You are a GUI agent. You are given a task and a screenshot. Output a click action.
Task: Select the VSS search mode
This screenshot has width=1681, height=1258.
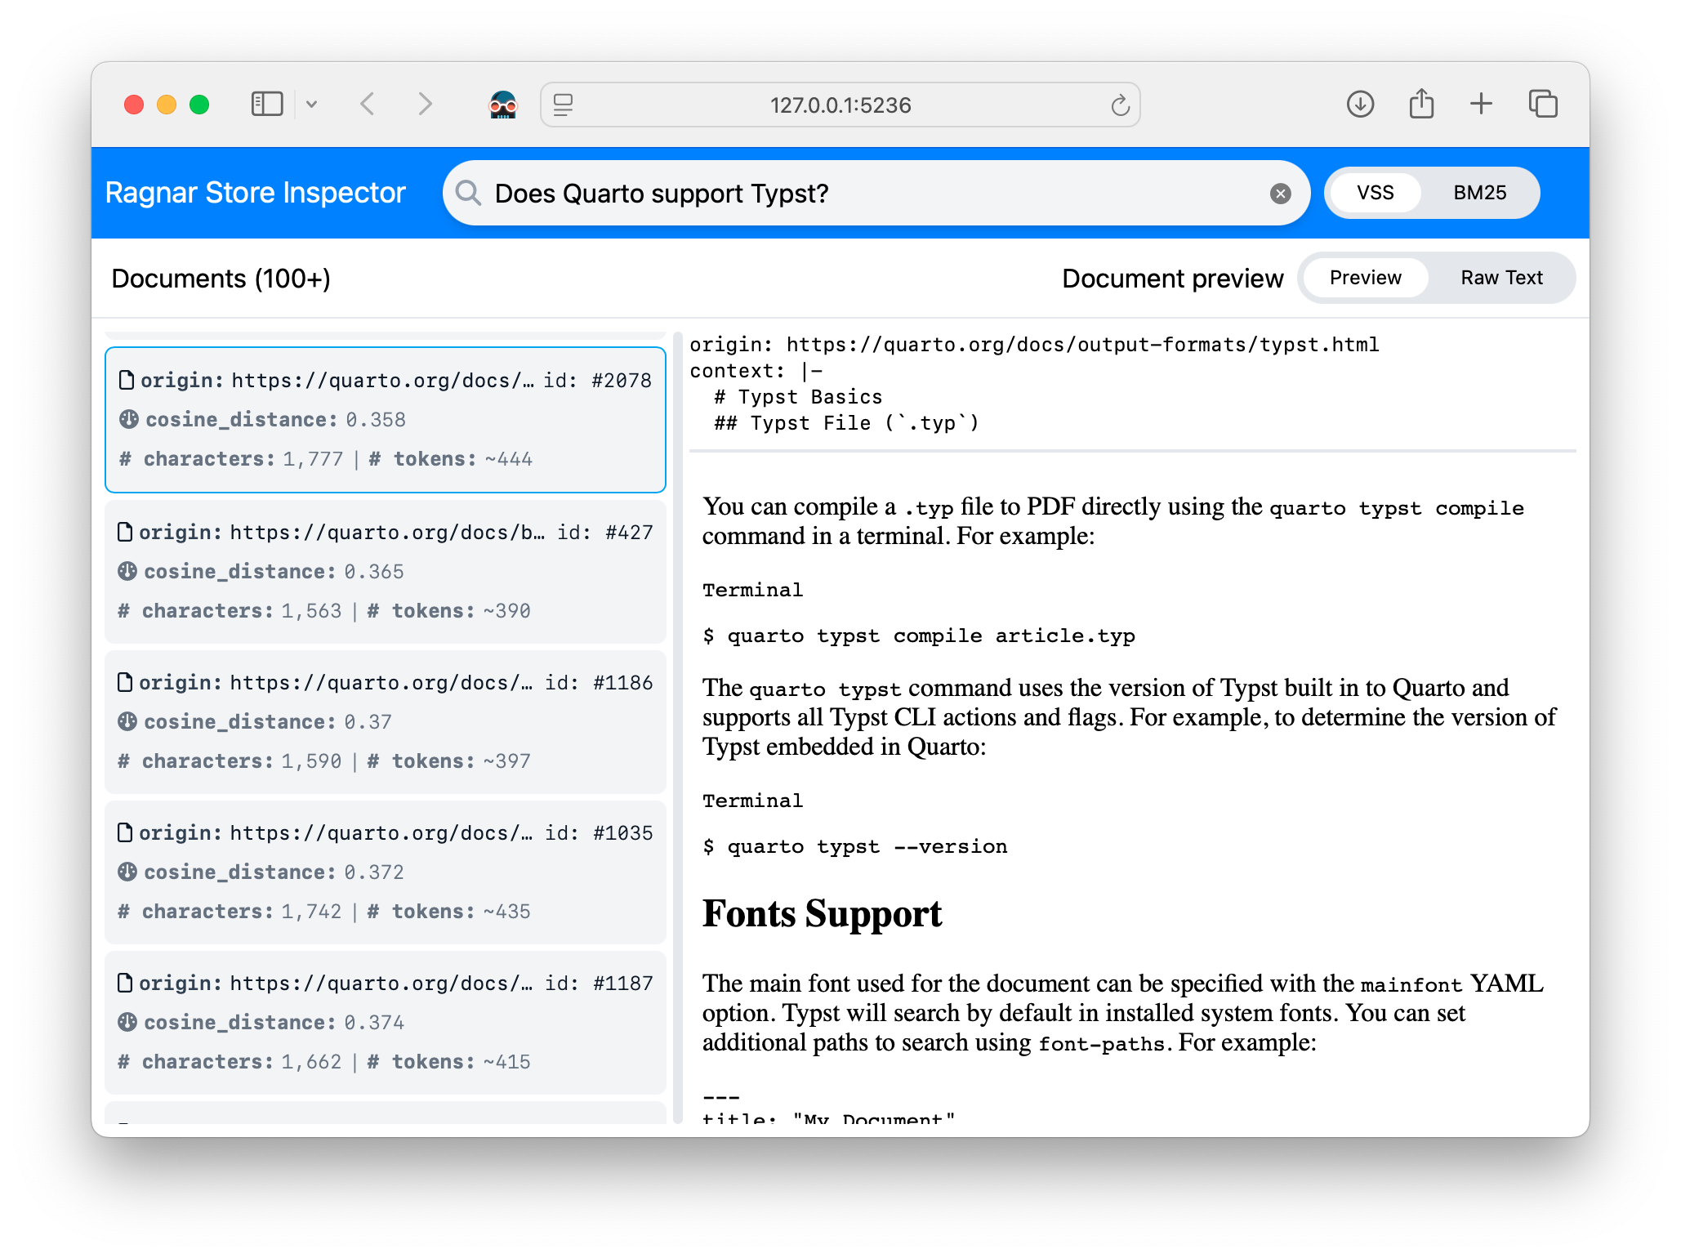(x=1376, y=192)
